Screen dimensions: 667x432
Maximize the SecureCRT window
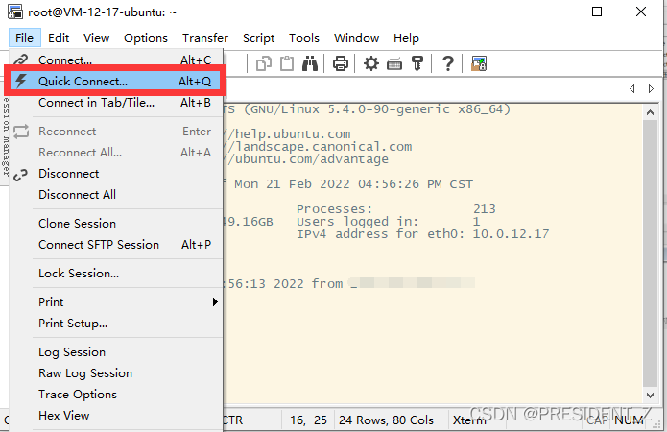tap(597, 12)
